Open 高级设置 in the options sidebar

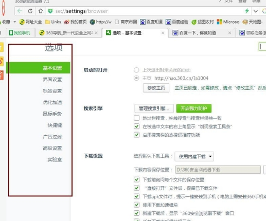click(x=52, y=148)
